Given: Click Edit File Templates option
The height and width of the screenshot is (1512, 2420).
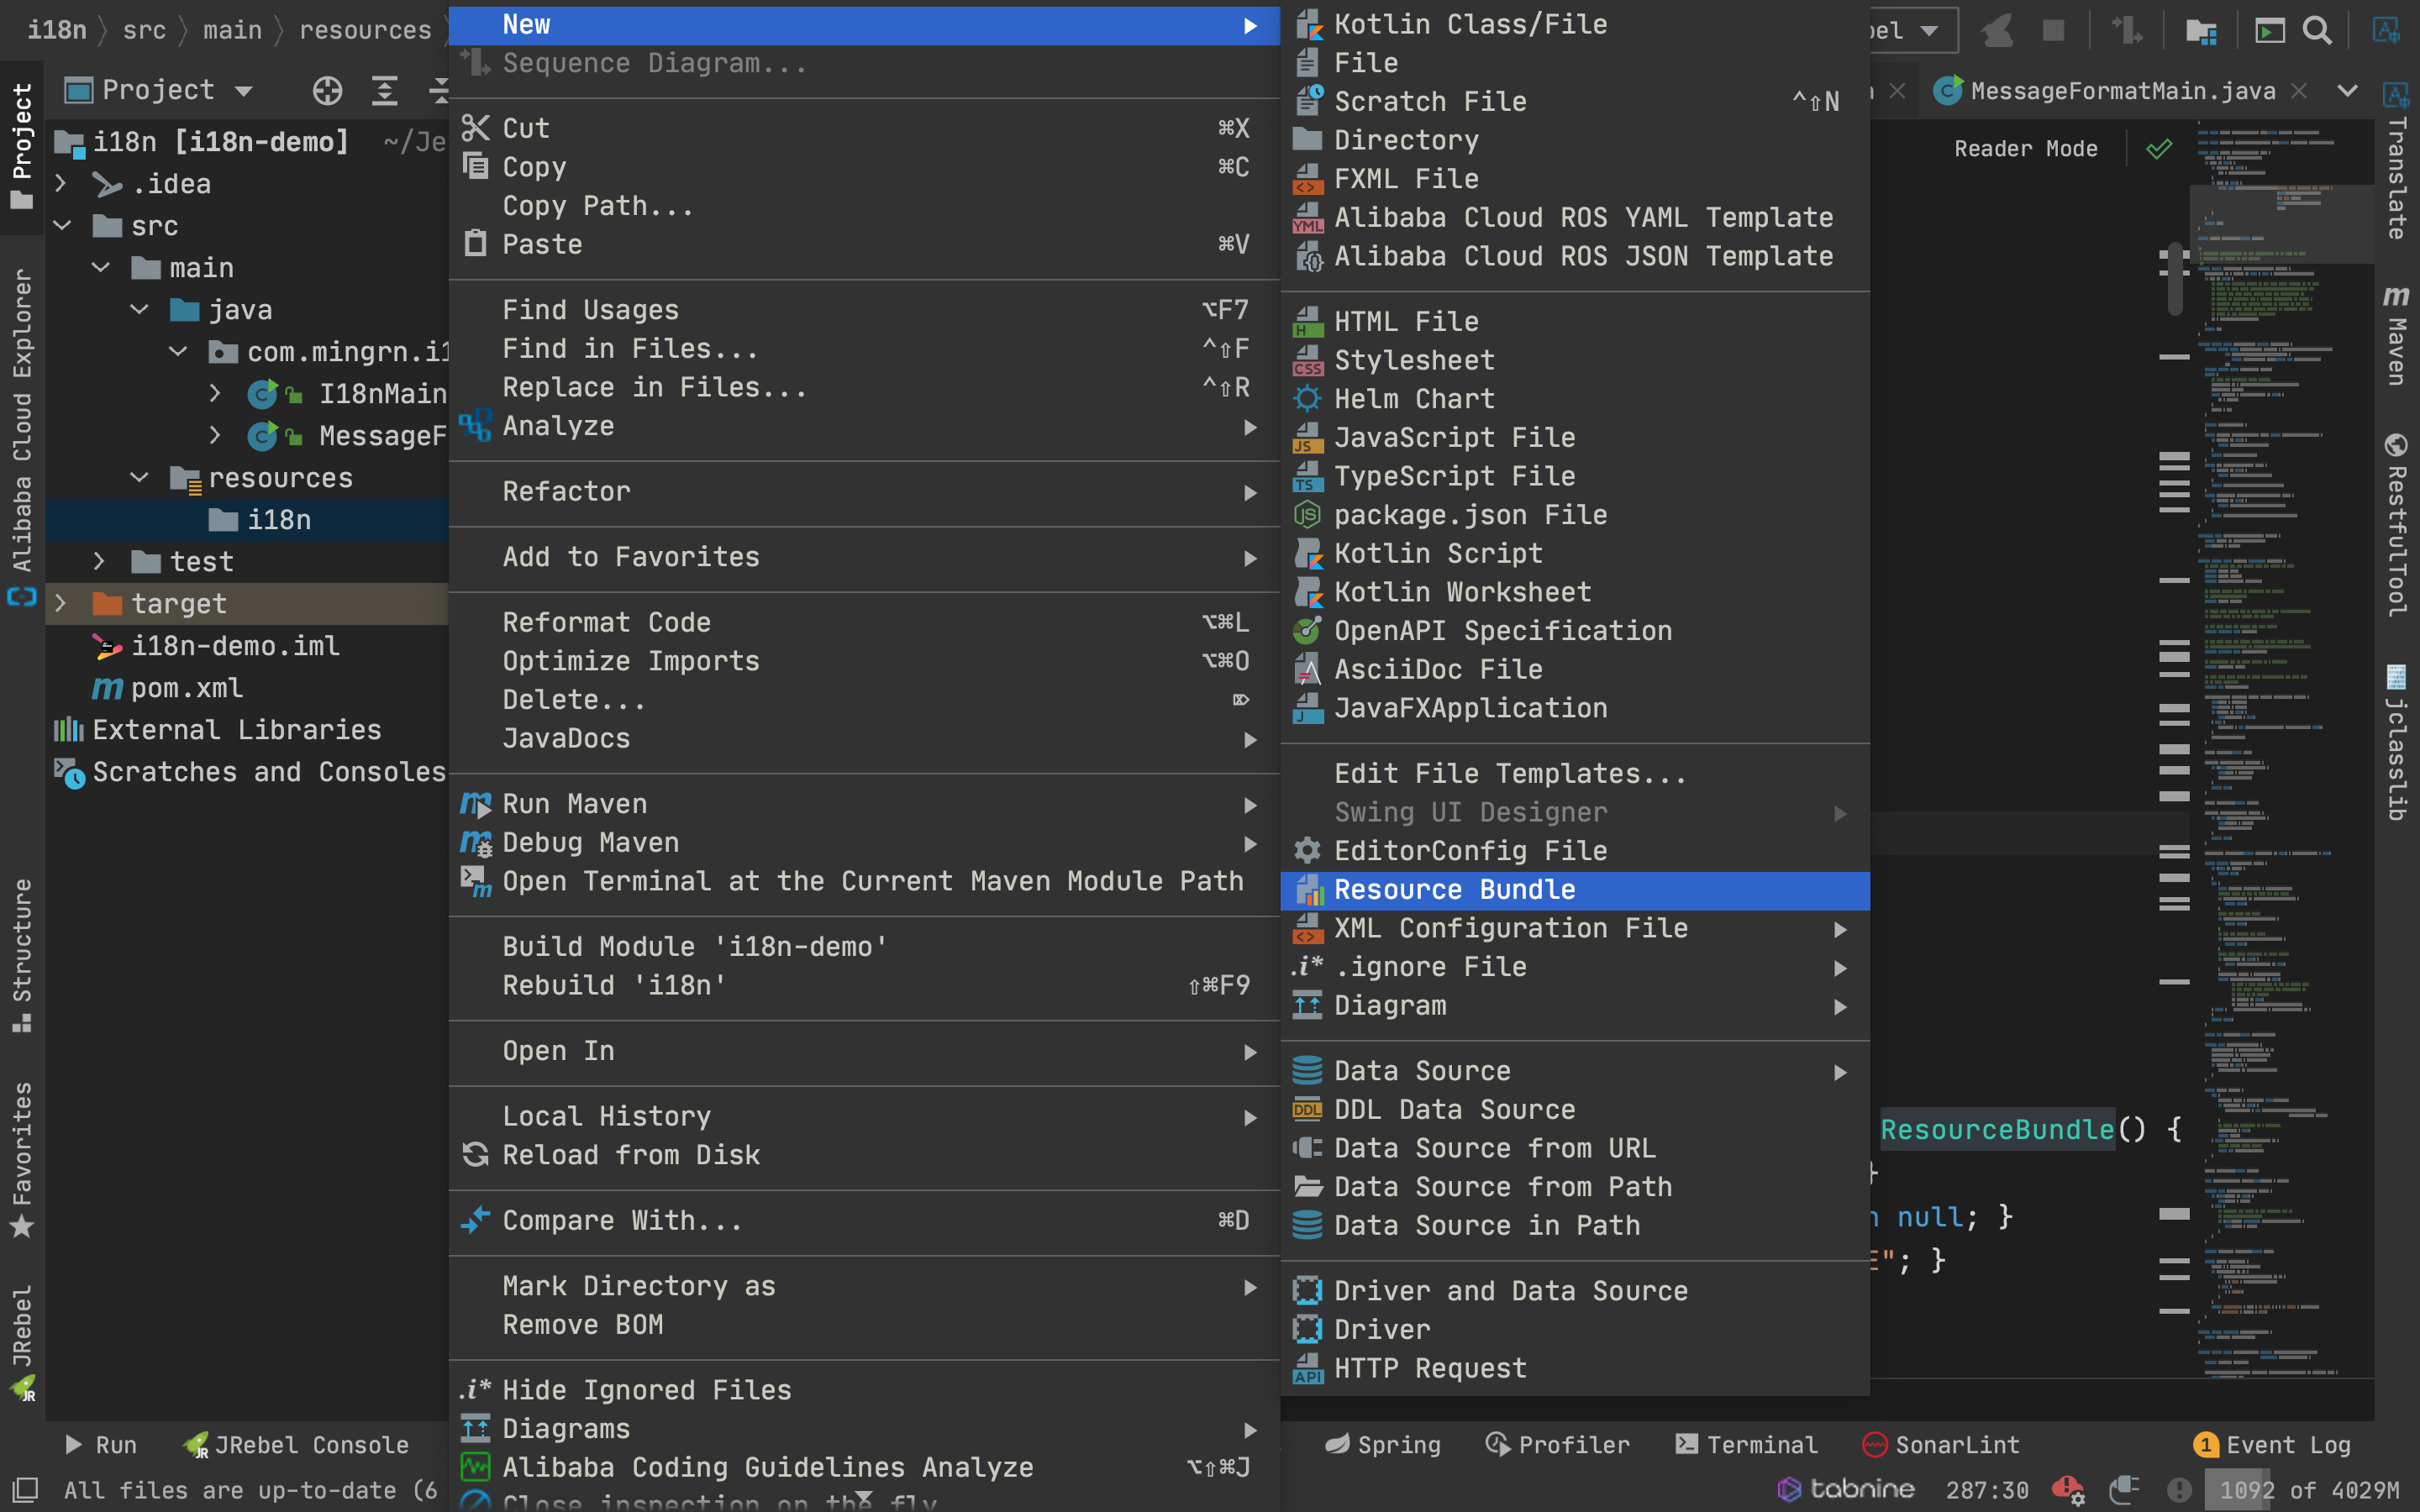Looking at the screenshot, I should pyautogui.click(x=1509, y=773).
